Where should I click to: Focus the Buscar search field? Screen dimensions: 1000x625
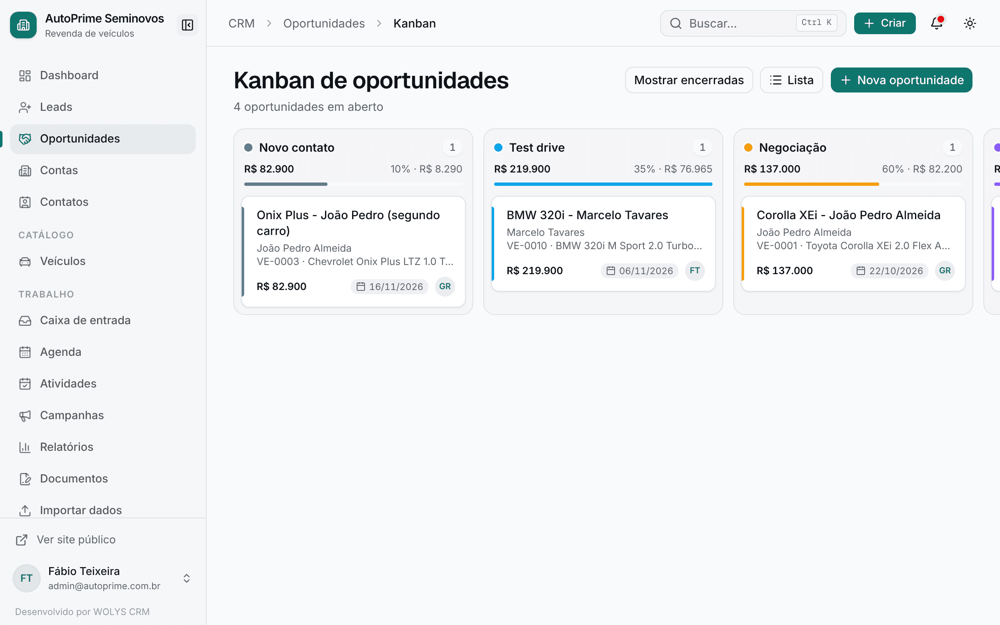(x=753, y=23)
